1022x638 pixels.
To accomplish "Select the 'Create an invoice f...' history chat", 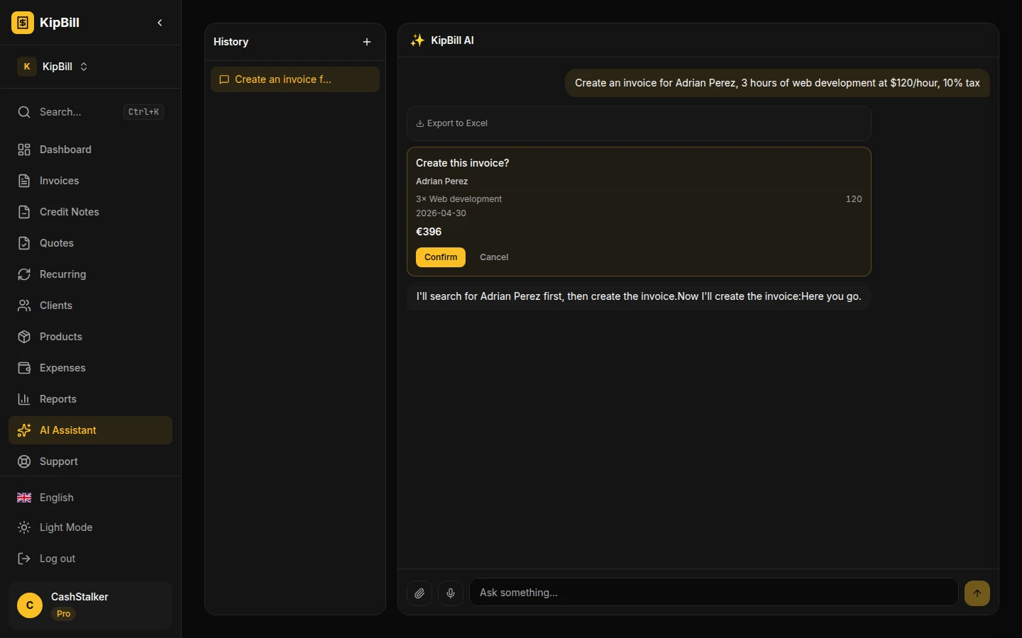I will pos(295,79).
